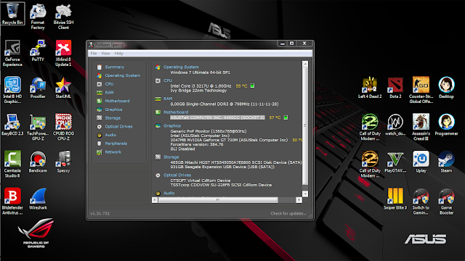Viewport: 465px width, 261px height.
Task: Click Check for updates link
Action: [x=288, y=213]
